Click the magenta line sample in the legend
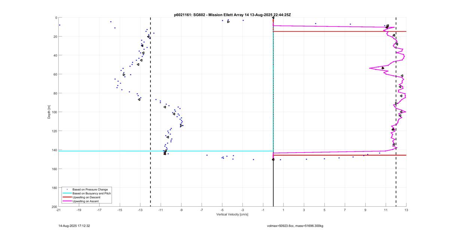This screenshot has width=449, height=232. [x=67, y=201]
